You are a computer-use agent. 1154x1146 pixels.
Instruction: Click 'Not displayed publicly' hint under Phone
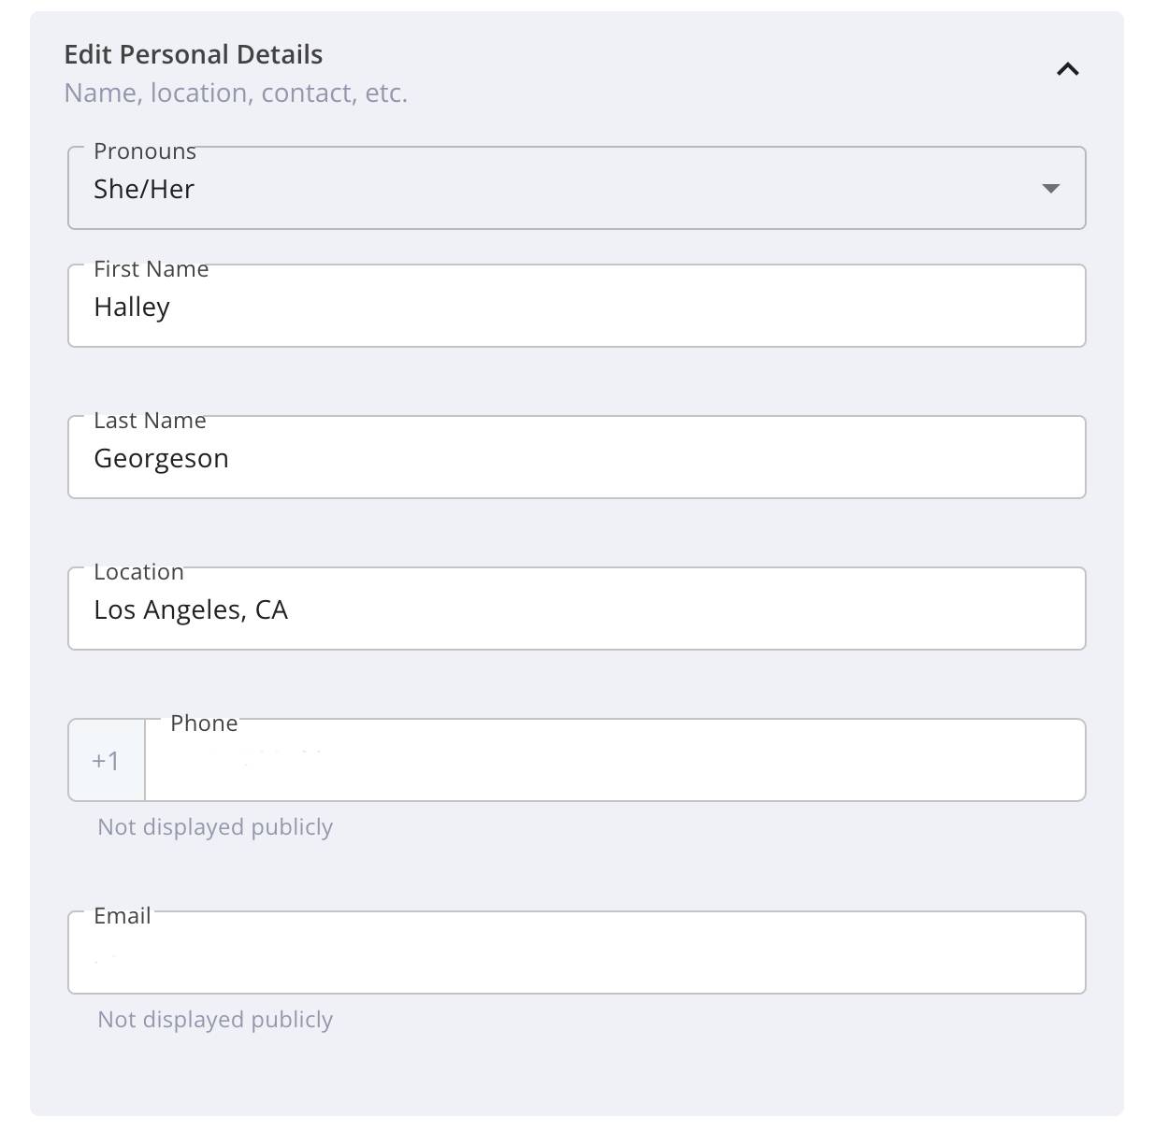point(215,827)
